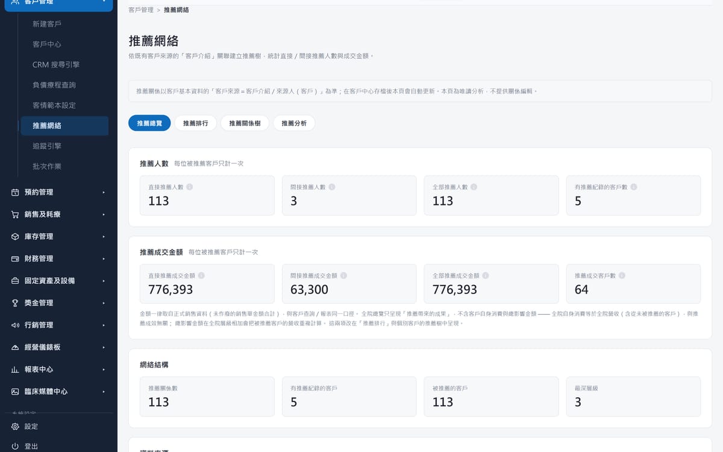Image resolution: width=723 pixels, height=452 pixels.
Task: Click the 推薦網絡 page heading
Action: (x=154, y=41)
